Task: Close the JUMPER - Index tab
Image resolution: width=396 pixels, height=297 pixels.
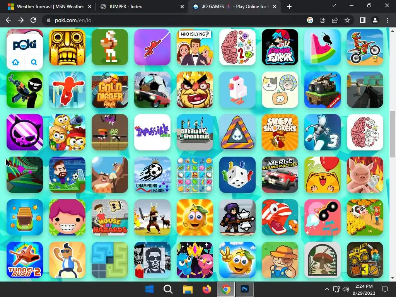Action: coord(182,7)
